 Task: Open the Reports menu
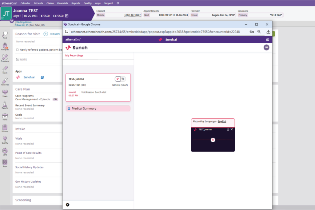(76, 3)
